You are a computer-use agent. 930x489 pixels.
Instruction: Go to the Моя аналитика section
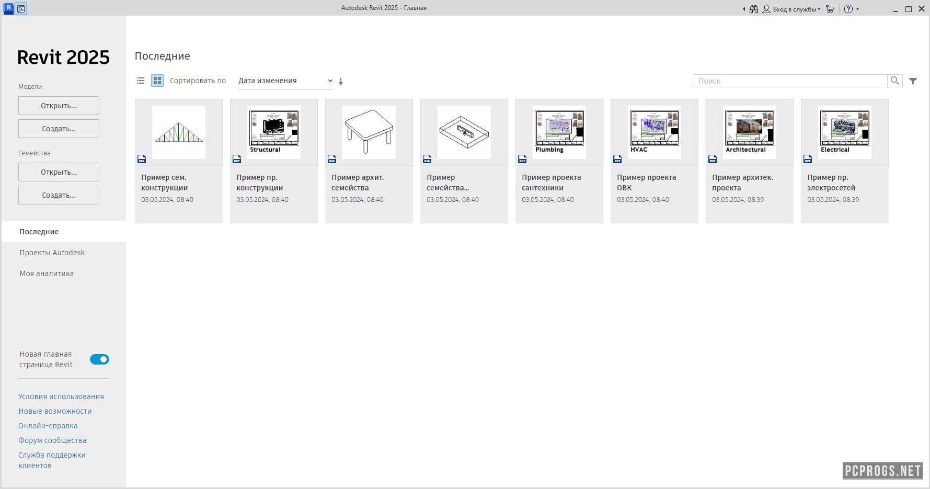(47, 274)
